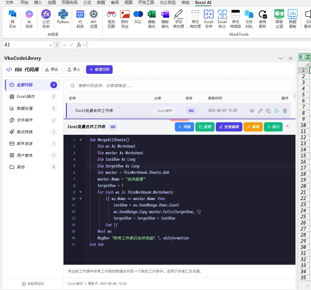Image resolution: width=311 pixels, height=290 pixels.
Task: Run the Excel批量合并工作表 row play icon
Action: point(277,111)
